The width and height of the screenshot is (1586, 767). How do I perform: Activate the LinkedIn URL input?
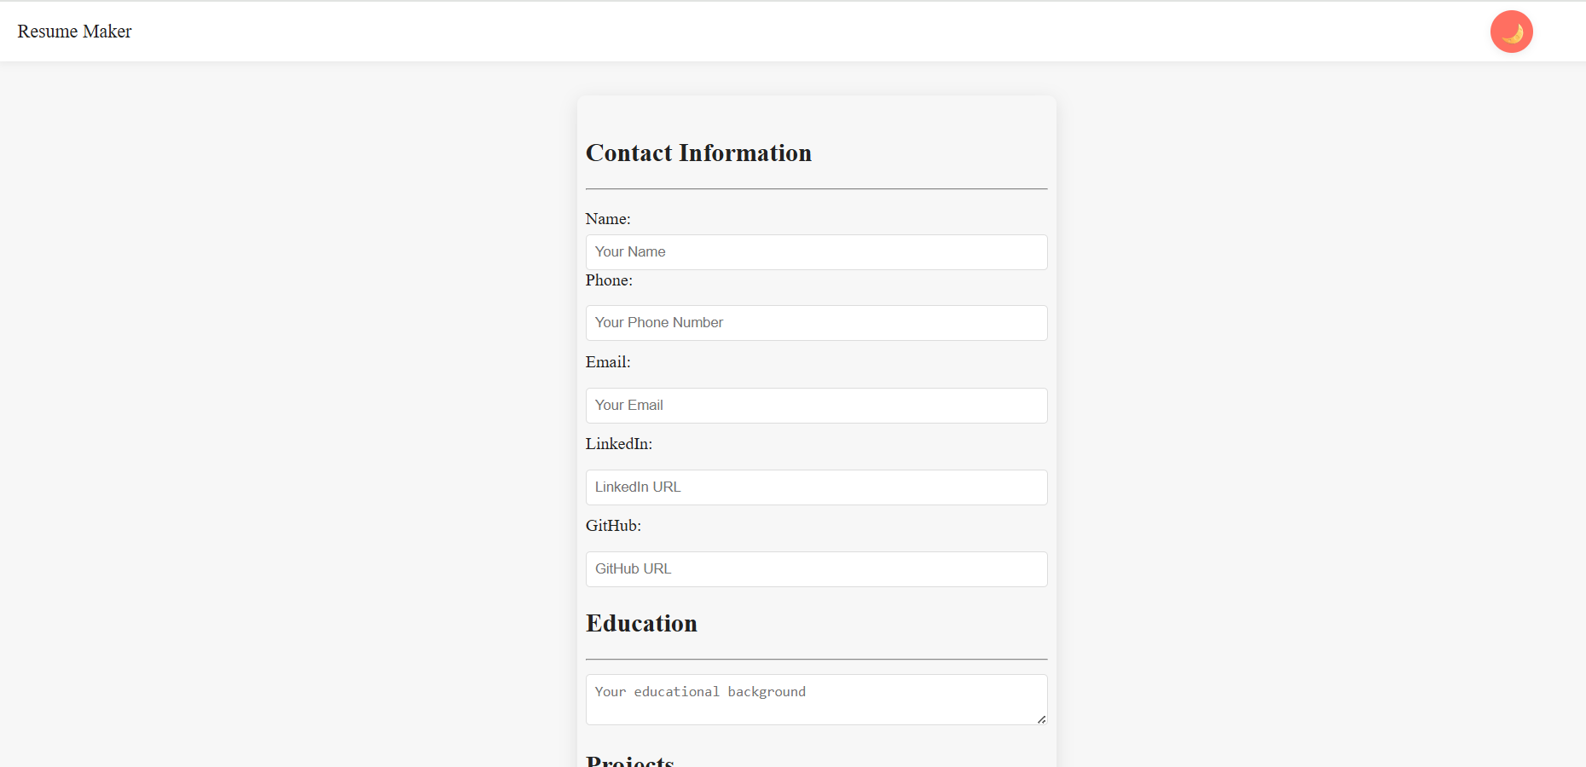click(816, 487)
